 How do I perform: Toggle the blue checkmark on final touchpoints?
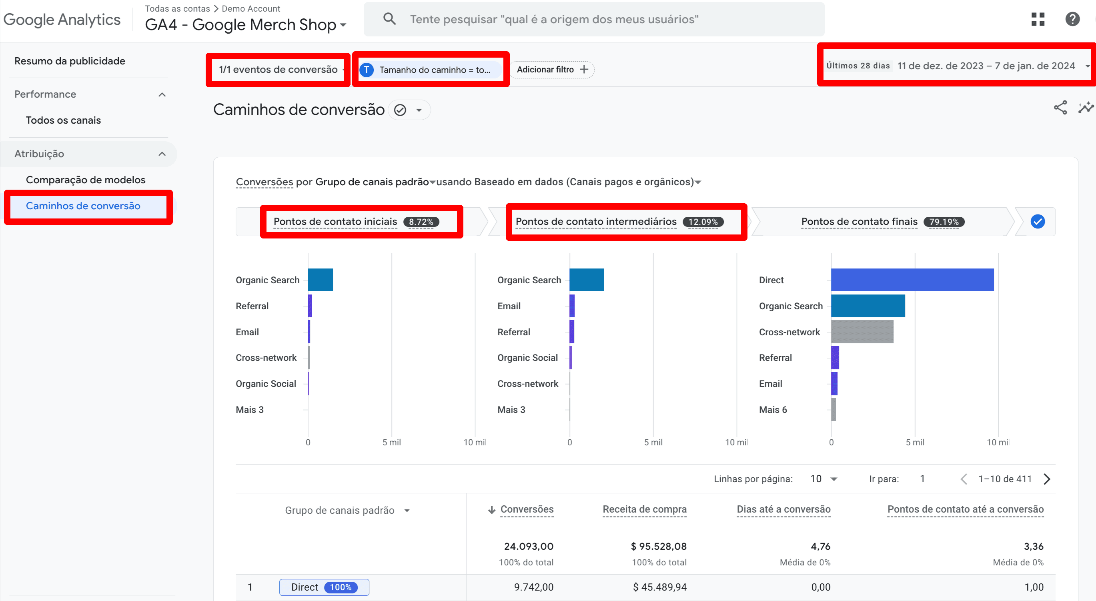coord(1037,222)
